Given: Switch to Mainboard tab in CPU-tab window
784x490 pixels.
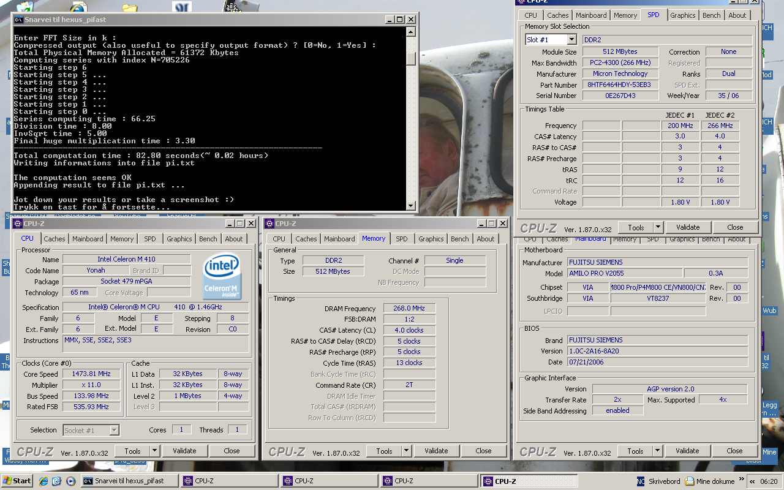Looking at the screenshot, I should tap(88, 239).
